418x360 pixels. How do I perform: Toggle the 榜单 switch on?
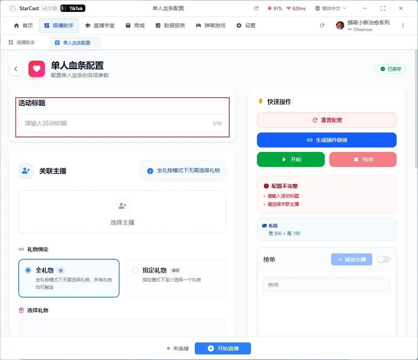383,259
